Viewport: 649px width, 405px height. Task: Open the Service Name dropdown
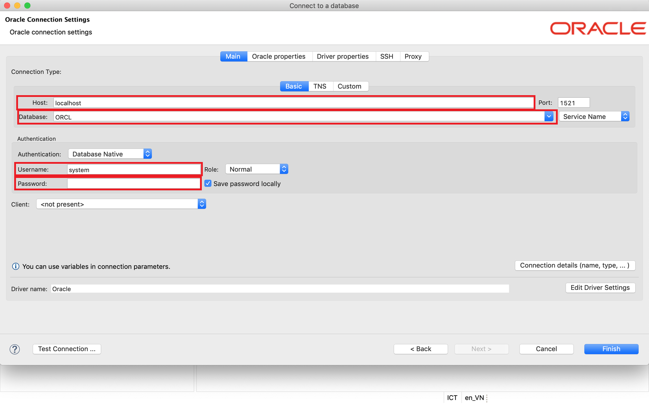pyautogui.click(x=594, y=117)
